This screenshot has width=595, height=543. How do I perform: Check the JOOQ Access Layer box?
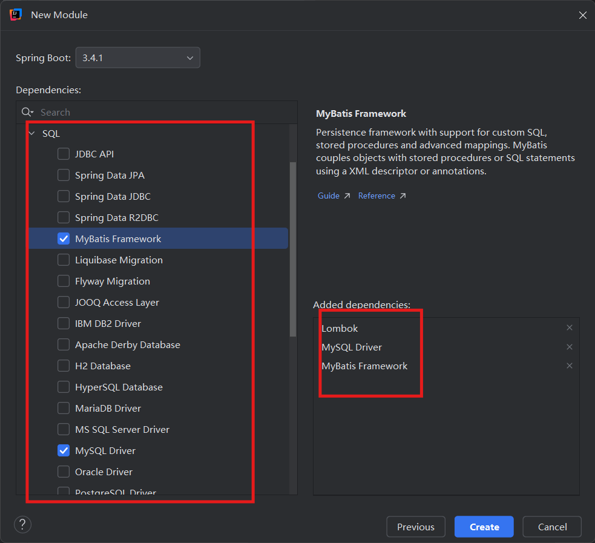(64, 303)
